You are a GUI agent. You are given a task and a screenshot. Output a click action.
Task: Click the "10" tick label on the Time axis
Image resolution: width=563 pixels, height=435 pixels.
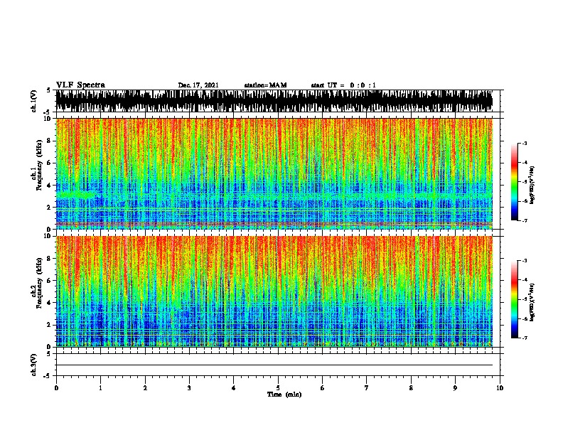coord(500,388)
